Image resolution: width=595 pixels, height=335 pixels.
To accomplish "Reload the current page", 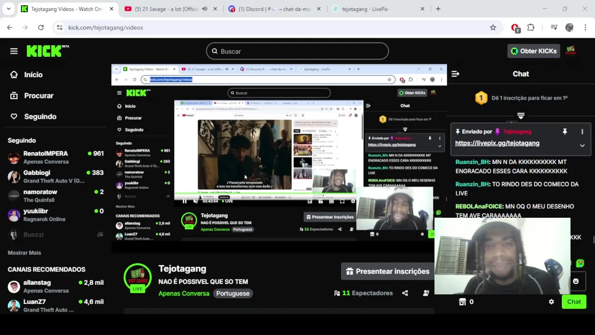I will (41, 27).
